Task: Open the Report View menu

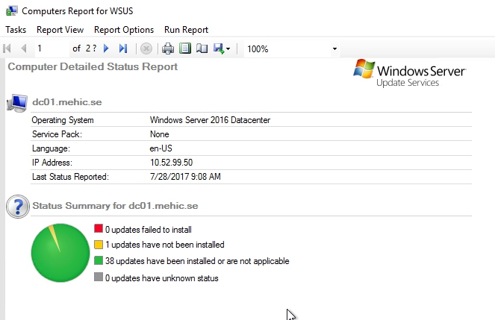Action: (60, 30)
